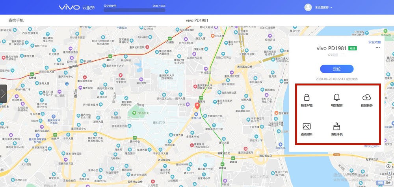Click the cloud storage usage progress bar
Screen dimensions: 394x187
134,10
